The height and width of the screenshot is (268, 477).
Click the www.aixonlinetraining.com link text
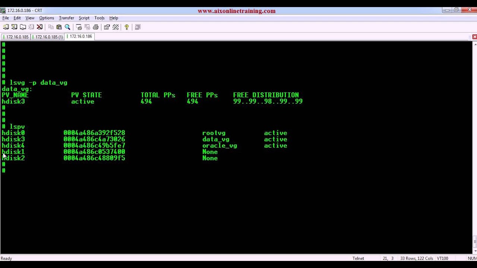pos(237,11)
